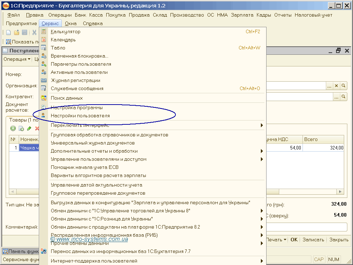Open the Отчеты menu

click(283, 15)
